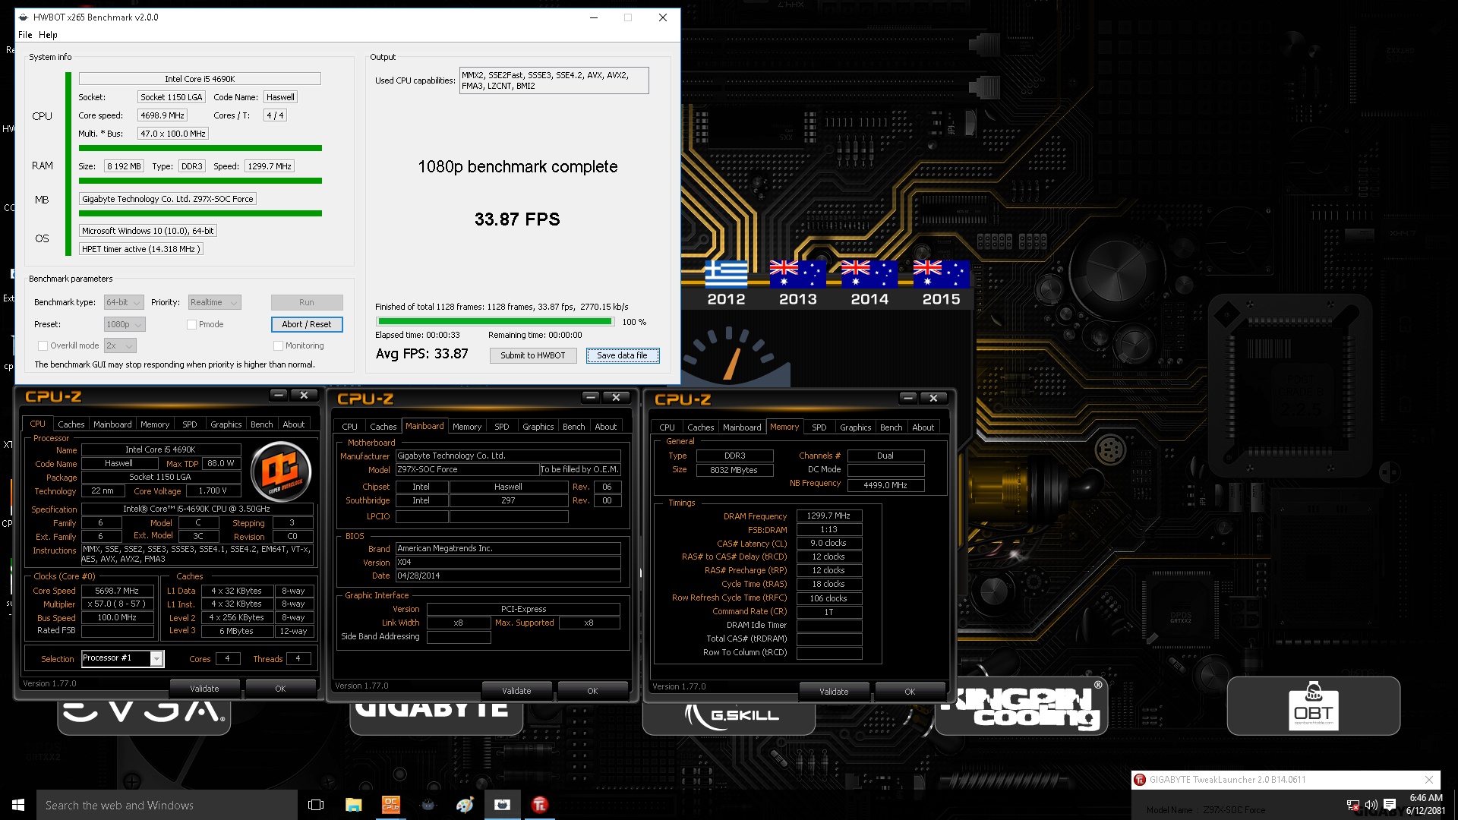1458x820 pixels.
Task: Switch to SPD tab in middle CPU-Z window
Action: click(x=502, y=427)
